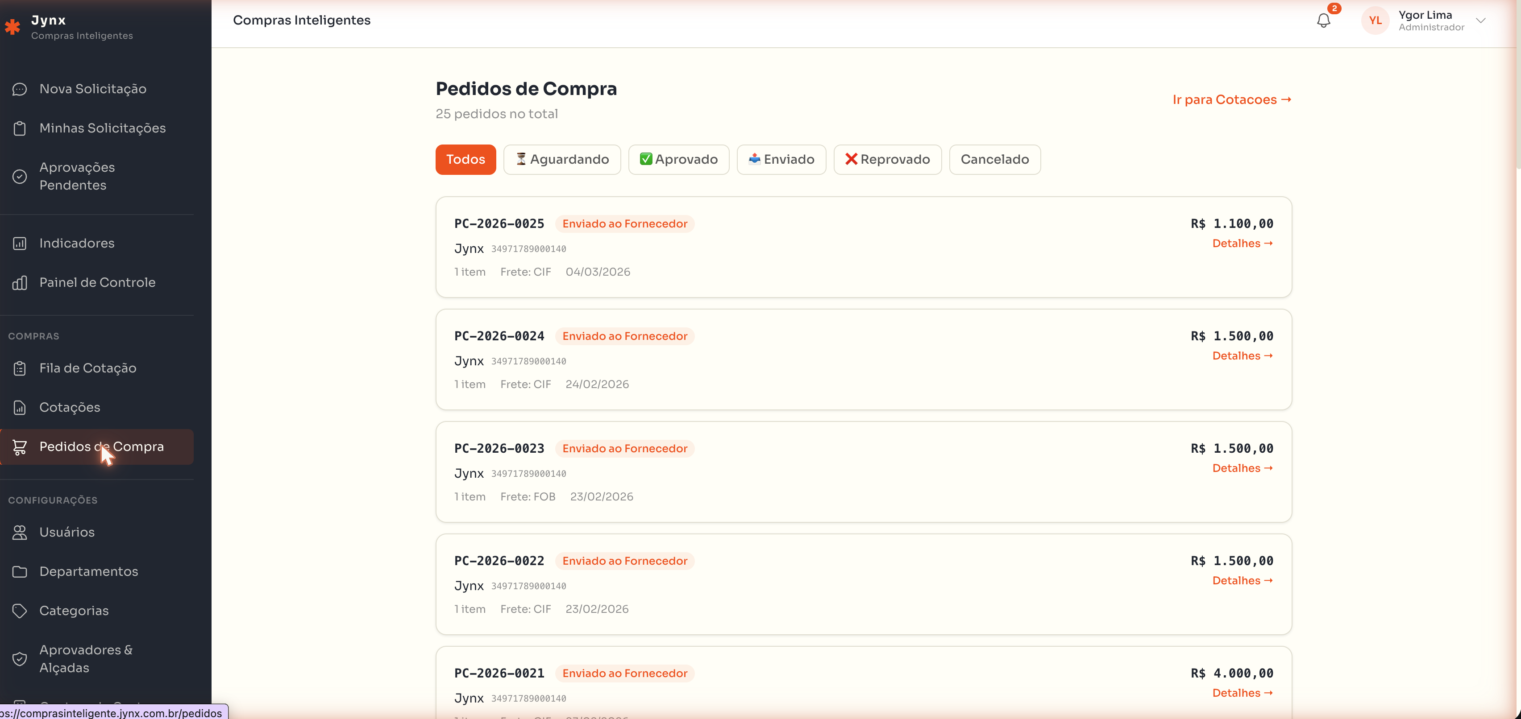Click Frete: FOB on PC-2026-0023
Screen dimensions: 1521x719
pos(528,497)
